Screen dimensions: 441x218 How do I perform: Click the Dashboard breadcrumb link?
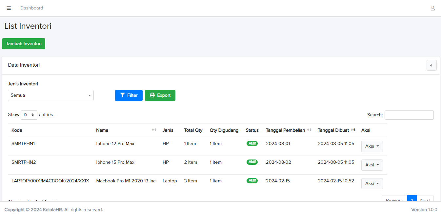click(31, 8)
